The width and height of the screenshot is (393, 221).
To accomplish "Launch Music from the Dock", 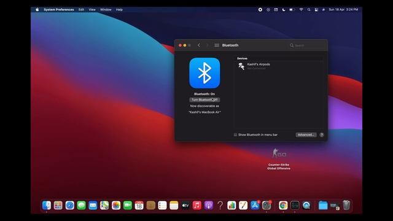I will click(197, 206).
